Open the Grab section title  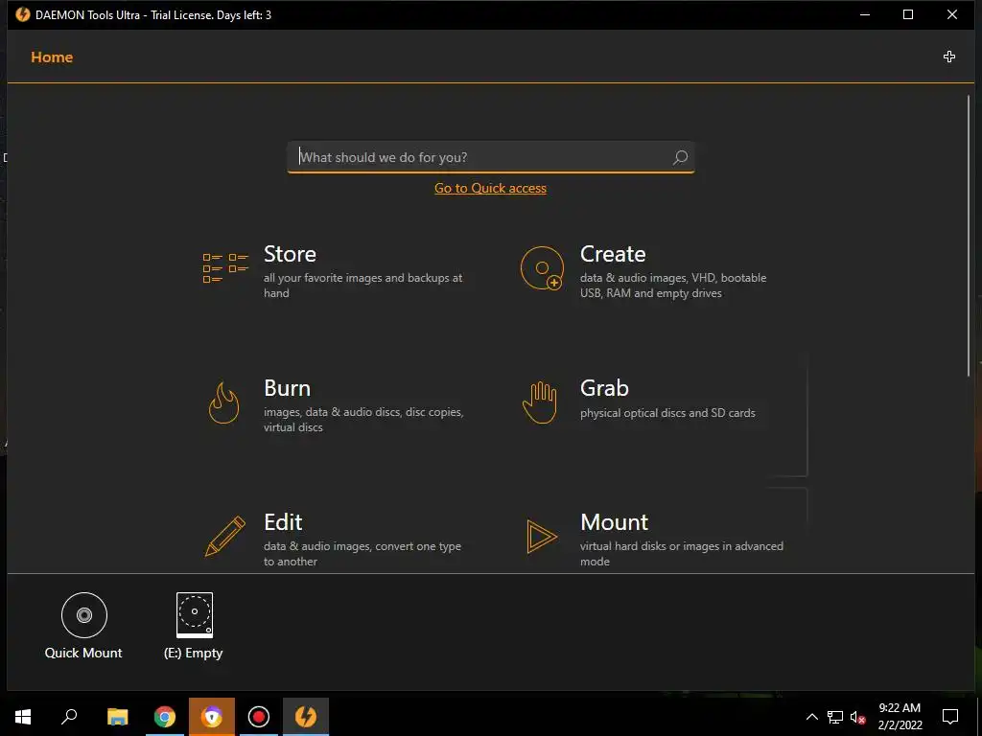click(604, 388)
